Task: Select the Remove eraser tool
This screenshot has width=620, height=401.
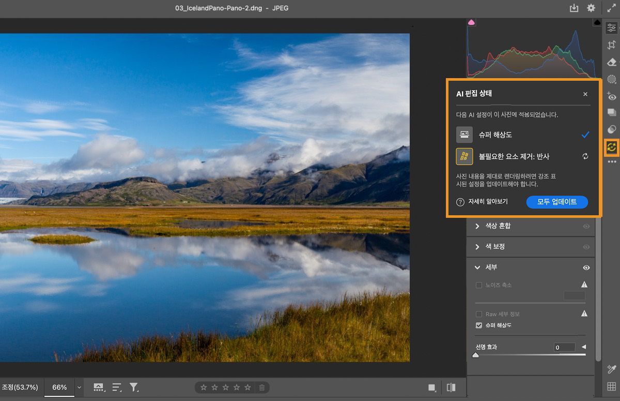Action: (612, 62)
